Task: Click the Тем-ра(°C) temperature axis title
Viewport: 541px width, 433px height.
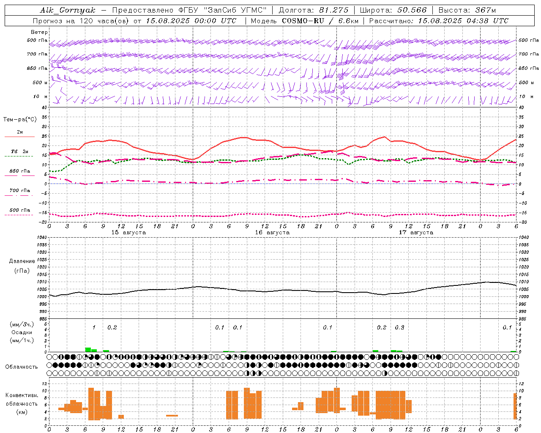Action: (x=20, y=120)
